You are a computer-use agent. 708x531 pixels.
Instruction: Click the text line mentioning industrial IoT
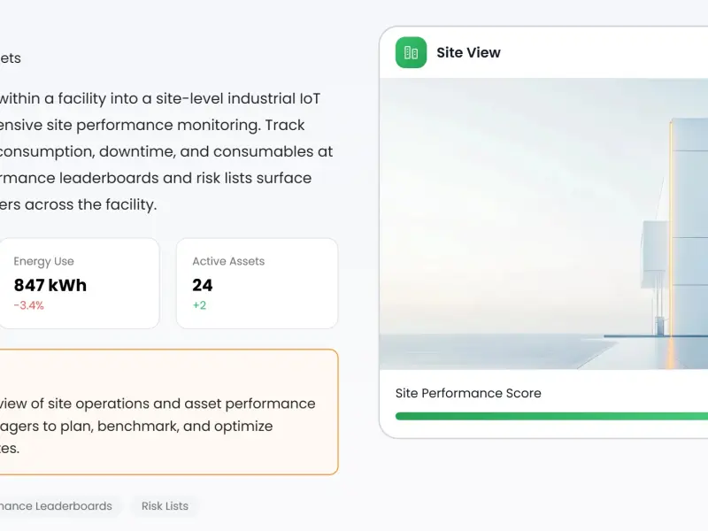click(x=160, y=98)
